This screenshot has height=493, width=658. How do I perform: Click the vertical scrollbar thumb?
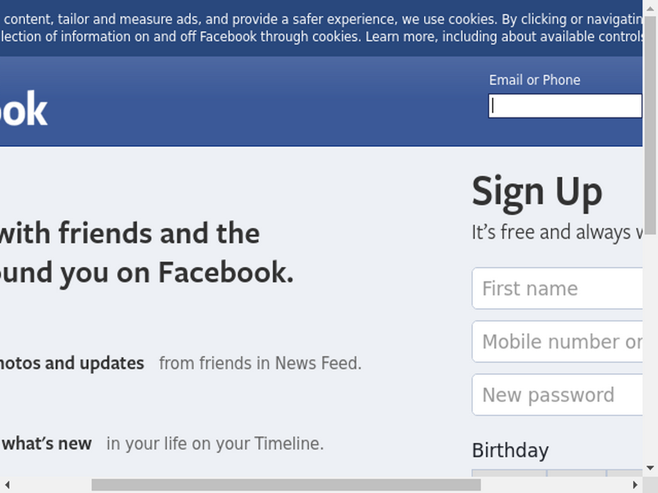coord(650,126)
